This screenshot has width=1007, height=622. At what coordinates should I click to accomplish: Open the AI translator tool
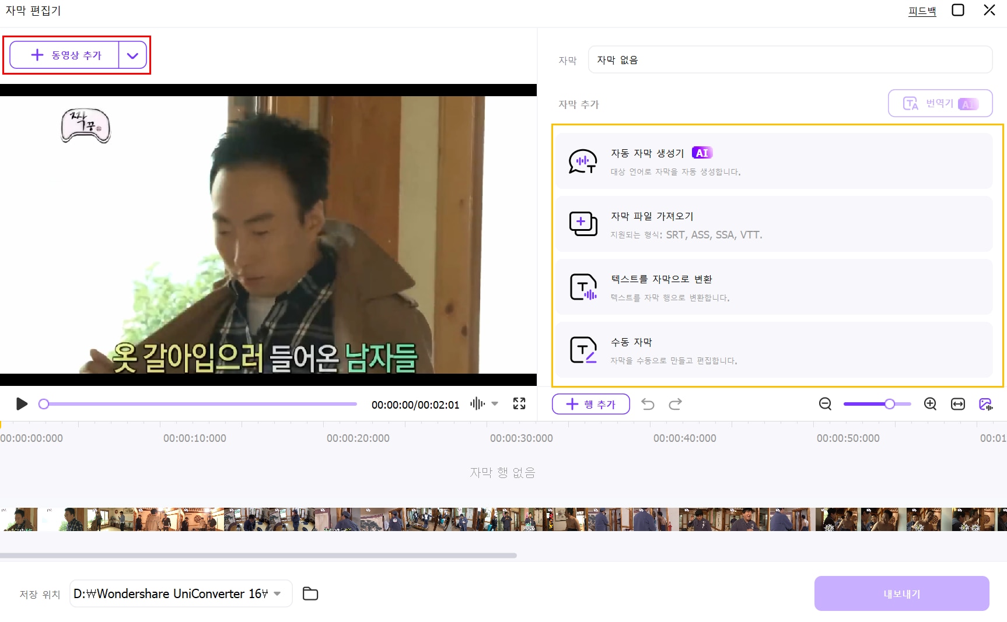[939, 103]
